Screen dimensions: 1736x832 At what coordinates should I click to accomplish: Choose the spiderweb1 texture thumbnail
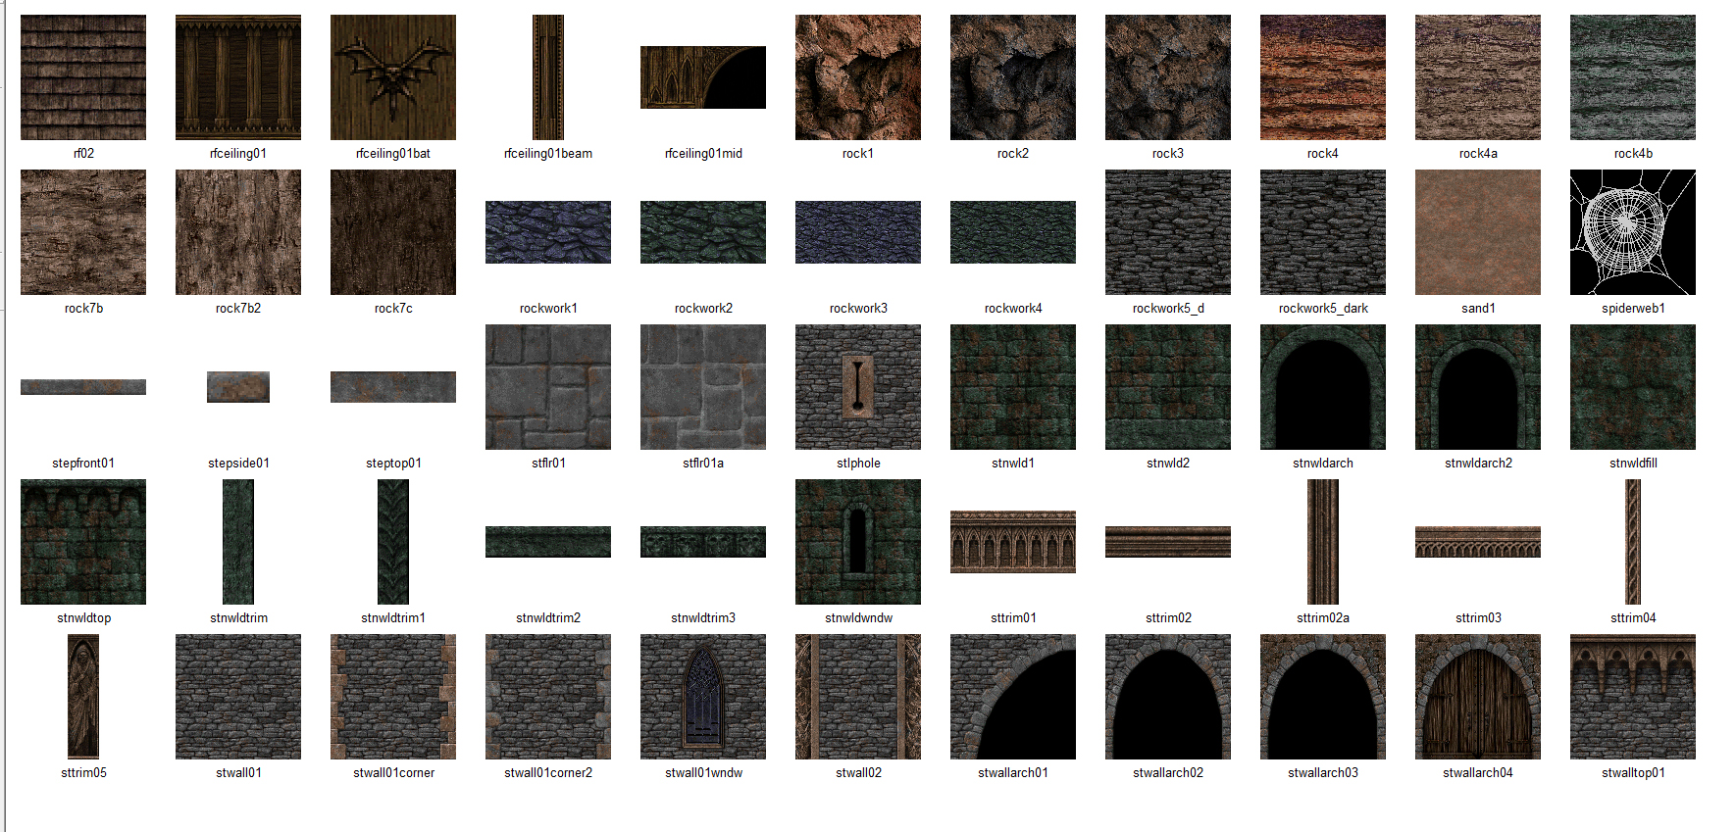click(x=1633, y=232)
